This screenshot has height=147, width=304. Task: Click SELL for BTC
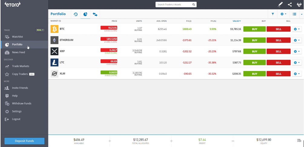coord(279,29)
